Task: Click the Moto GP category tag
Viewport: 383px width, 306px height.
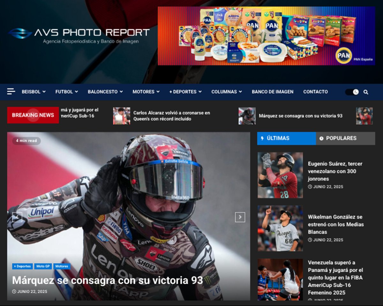Action: pyautogui.click(x=43, y=266)
